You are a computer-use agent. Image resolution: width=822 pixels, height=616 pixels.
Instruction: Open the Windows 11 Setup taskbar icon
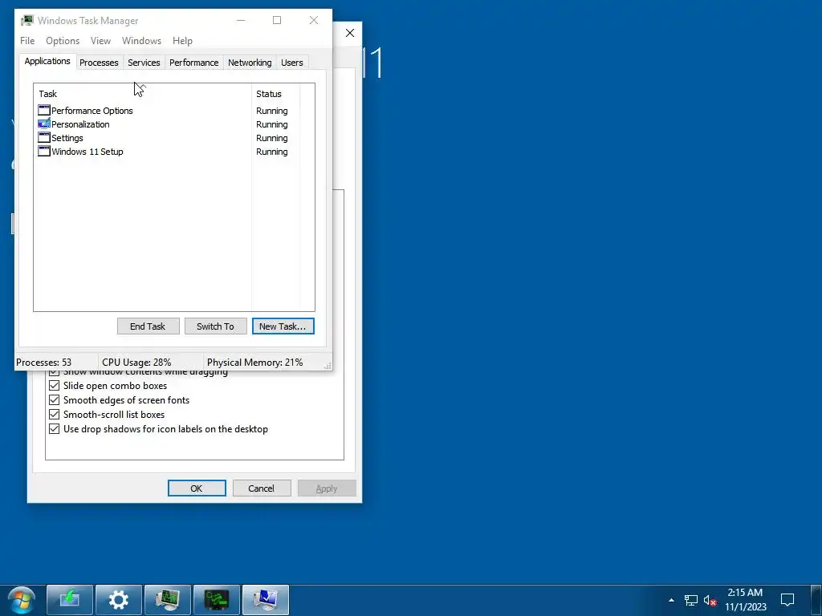70,600
